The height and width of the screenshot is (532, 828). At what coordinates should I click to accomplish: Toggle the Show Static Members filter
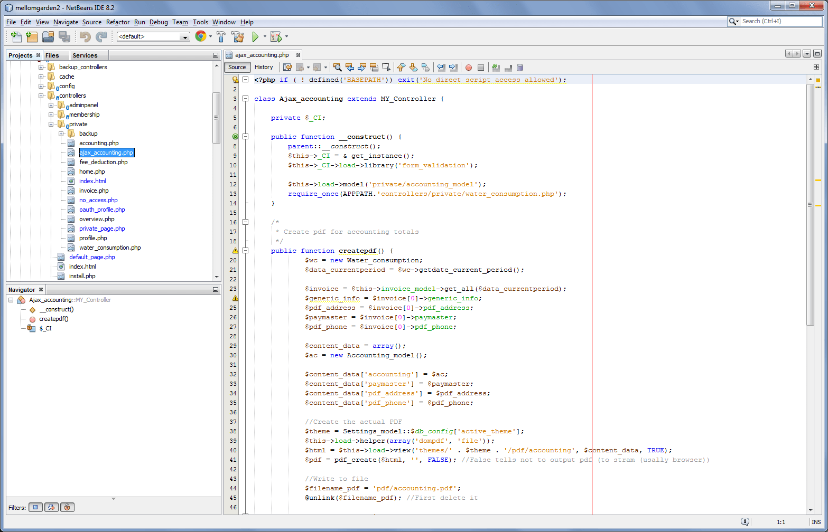pyautogui.click(x=51, y=507)
